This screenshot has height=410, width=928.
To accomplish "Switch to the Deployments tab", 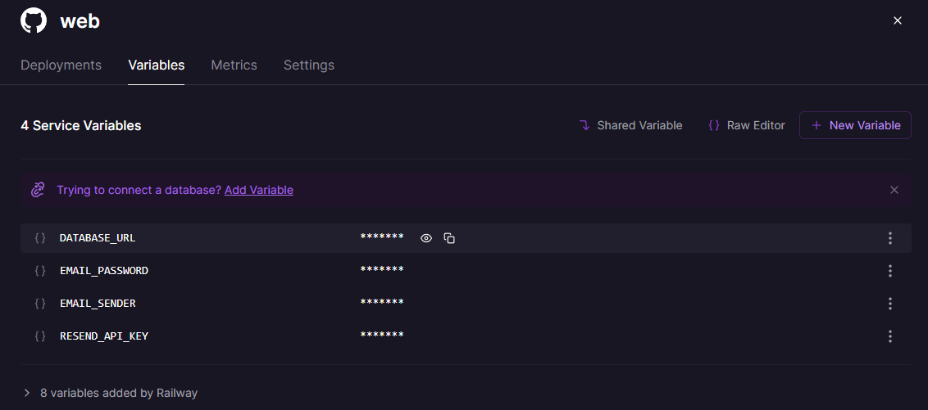I will pyautogui.click(x=61, y=65).
